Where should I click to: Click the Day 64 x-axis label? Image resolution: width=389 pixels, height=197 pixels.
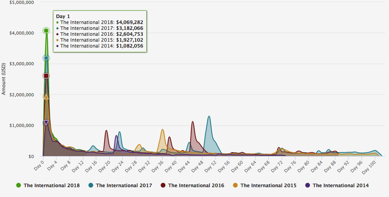[x=250, y=166]
